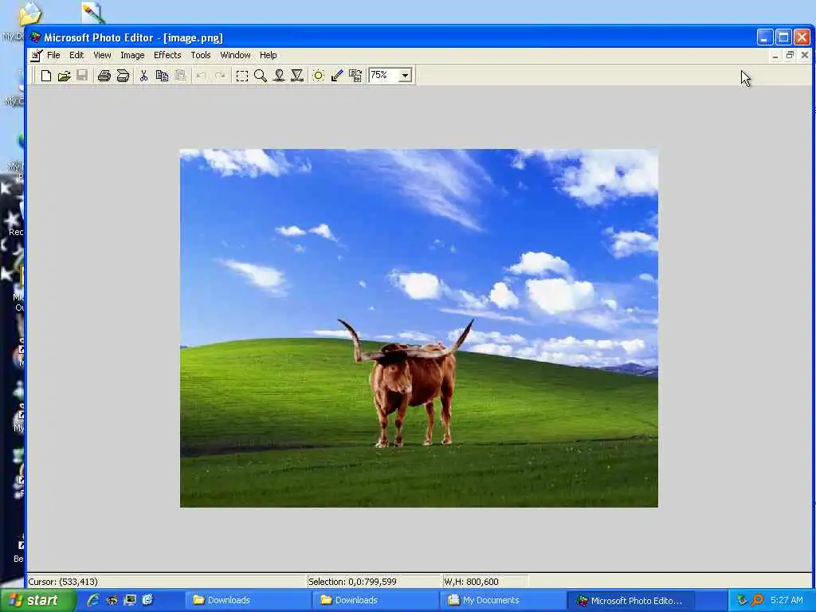Click the Redo arrow icon
This screenshot has height=612, width=816.
(220, 76)
